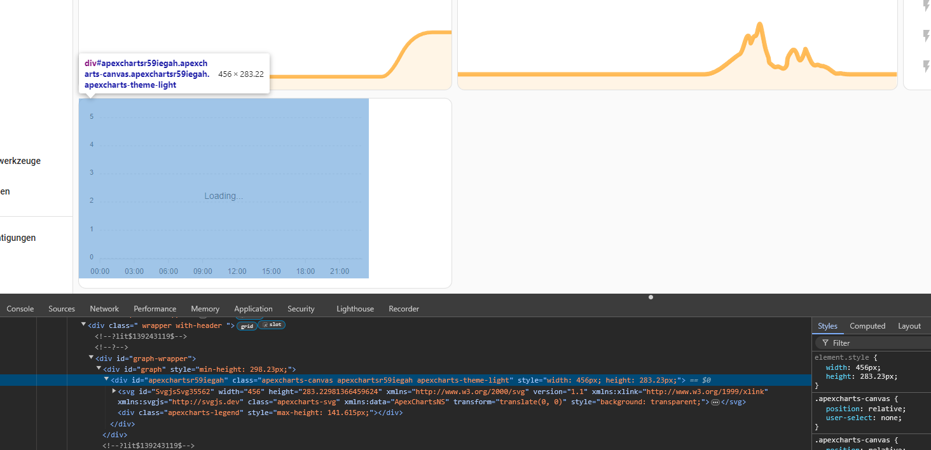Click the 'grid' badge on wrapper div

[x=247, y=325]
